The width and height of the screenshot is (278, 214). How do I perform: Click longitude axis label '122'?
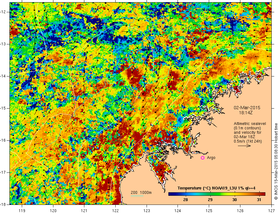pyautogui.click(x=115, y=211)
